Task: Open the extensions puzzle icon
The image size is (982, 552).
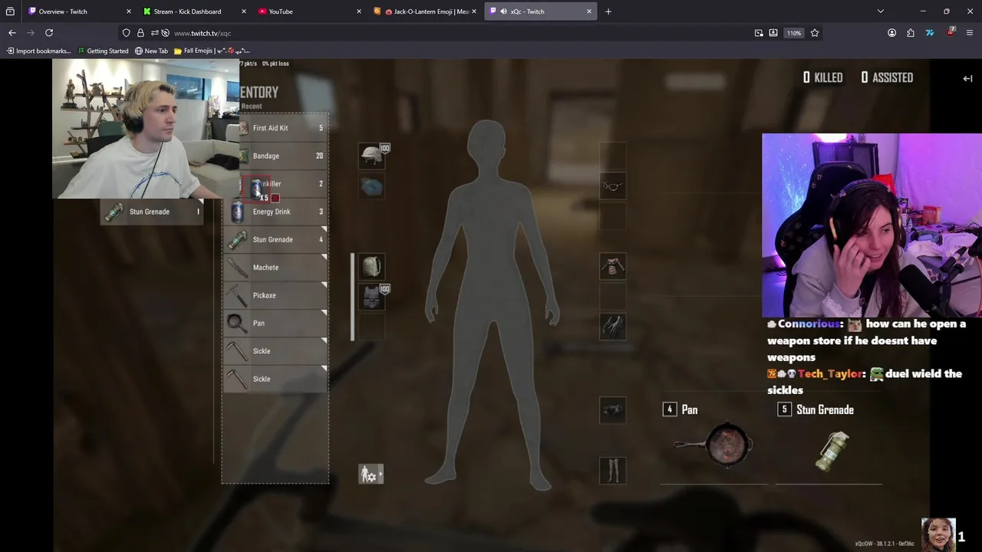Action: coord(911,33)
